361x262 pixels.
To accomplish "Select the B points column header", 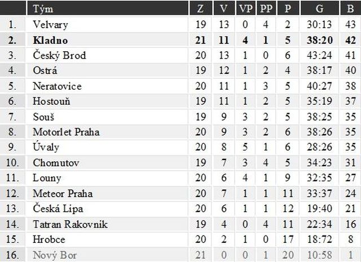I will pos(350,9).
